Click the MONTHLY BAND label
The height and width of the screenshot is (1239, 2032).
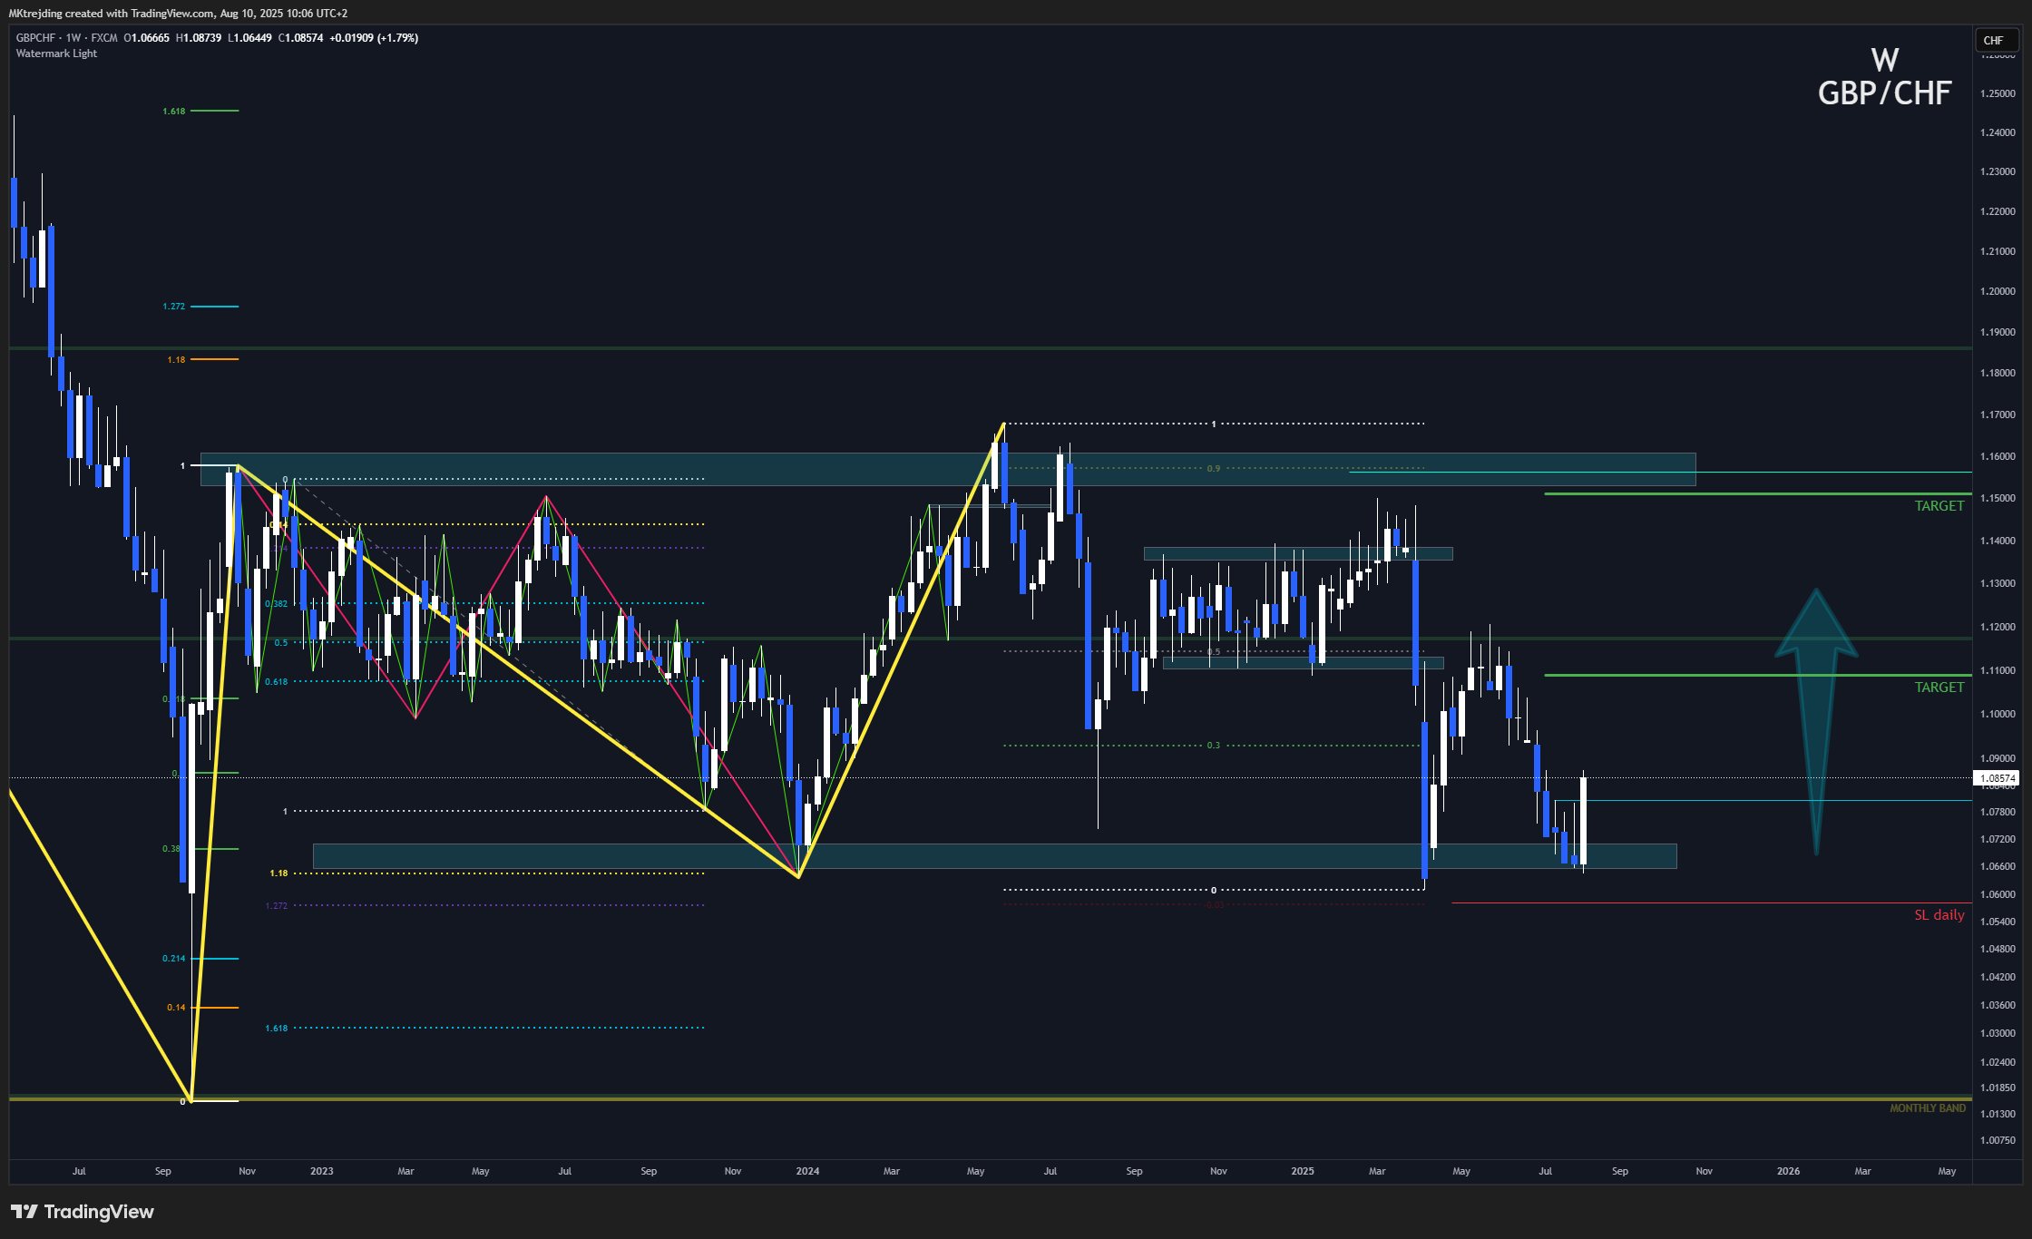pyautogui.click(x=1928, y=1108)
